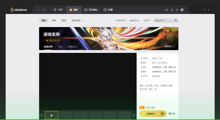Viewport: 220px width, 120px height.
Task: Open the middle link beside 福利专区
Action: (134, 20)
